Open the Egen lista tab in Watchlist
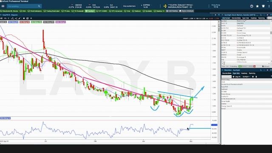 (236, 74)
